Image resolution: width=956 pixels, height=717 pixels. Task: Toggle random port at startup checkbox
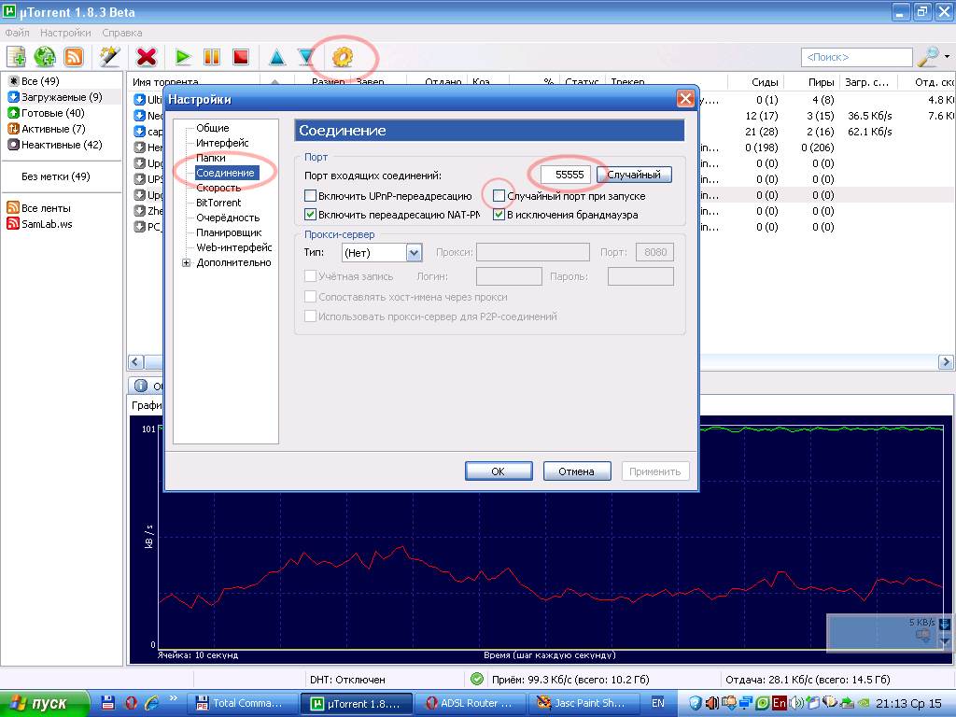499,196
